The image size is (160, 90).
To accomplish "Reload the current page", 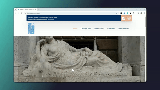I will coord(22,13).
